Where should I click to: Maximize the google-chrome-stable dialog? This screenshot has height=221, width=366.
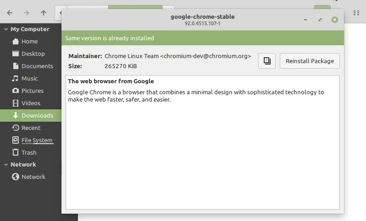click(x=320, y=20)
